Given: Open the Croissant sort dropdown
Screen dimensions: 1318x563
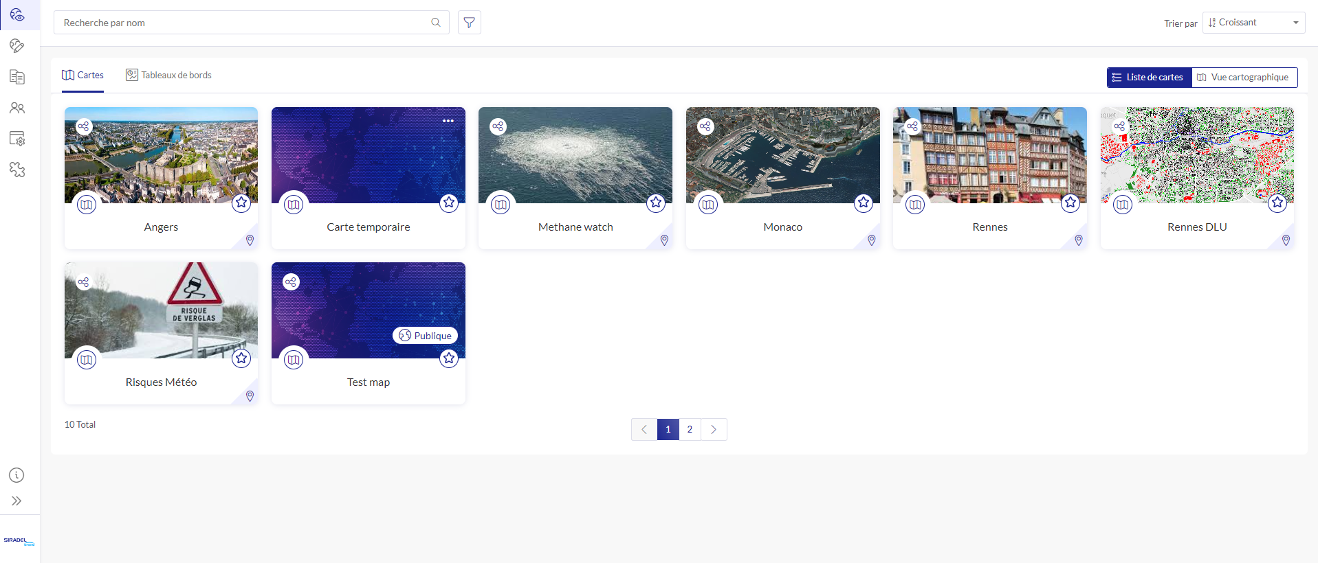Looking at the screenshot, I should point(1254,23).
